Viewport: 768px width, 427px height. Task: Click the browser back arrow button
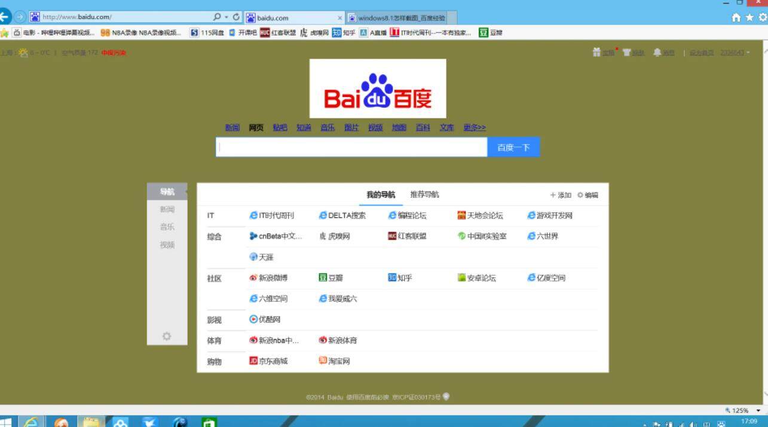[x=5, y=17]
